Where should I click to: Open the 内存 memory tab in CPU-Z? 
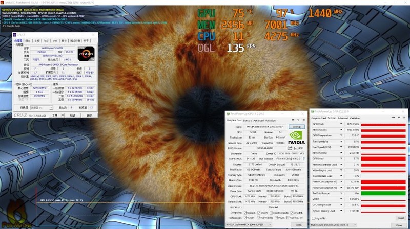[x=46, y=41]
